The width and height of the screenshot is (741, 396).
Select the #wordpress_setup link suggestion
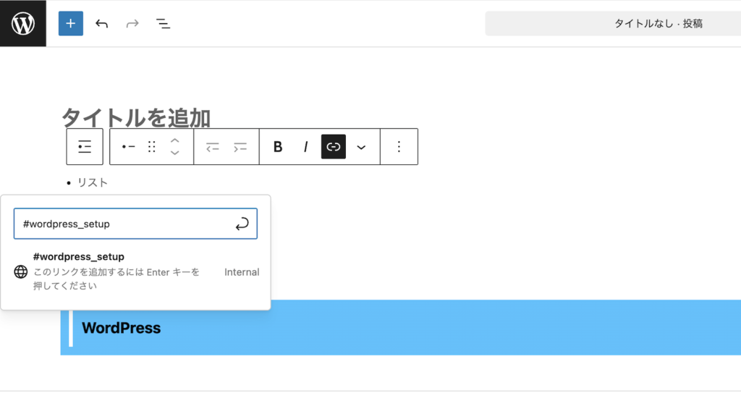tap(137, 271)
